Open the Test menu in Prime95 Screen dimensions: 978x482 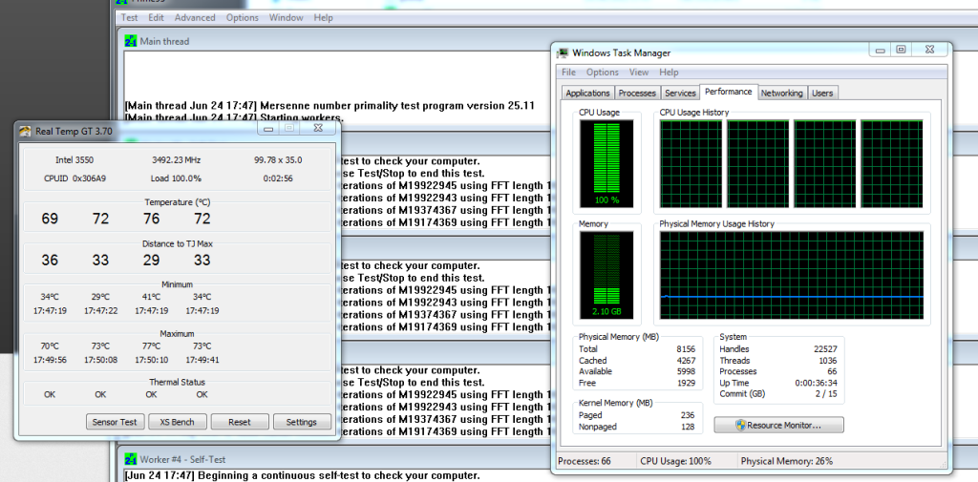point(129,17)
